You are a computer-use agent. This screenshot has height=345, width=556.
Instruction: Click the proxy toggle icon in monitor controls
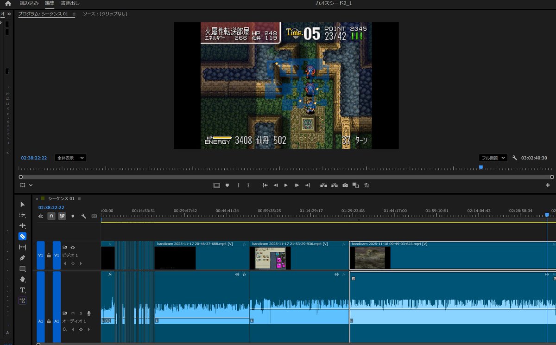pos(366,185)
